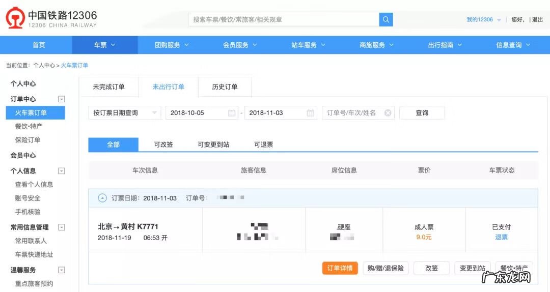Screen dimensions: 550x292
Task: Switch to the 历史订单 tab
Action: 225,87
